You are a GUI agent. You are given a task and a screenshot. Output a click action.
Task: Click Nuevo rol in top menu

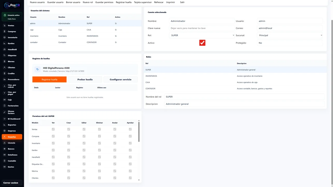(88, 2)
